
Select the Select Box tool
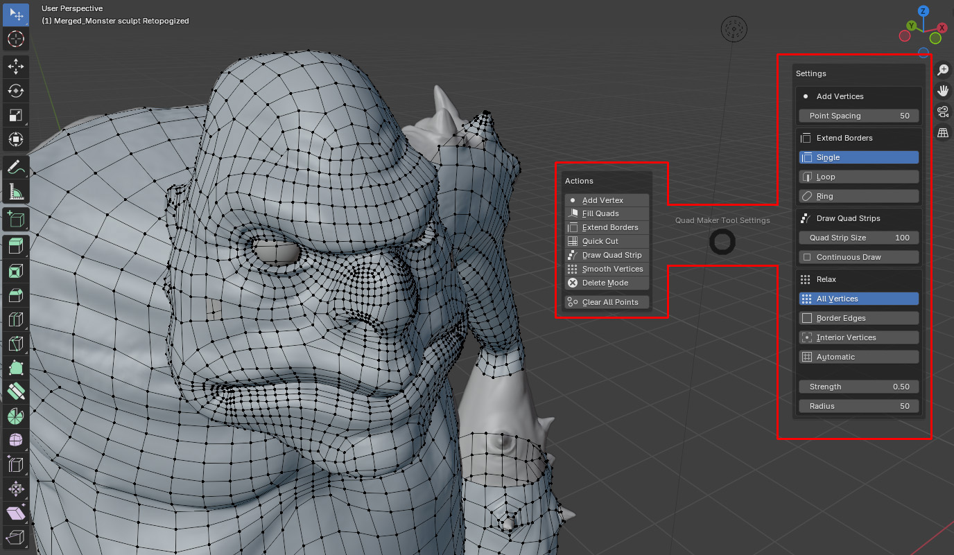pos(16,14)
